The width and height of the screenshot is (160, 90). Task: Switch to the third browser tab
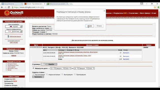(x=57, y=4)
